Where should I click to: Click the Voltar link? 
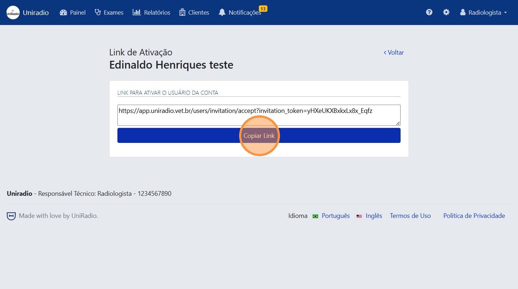point(394,52)
